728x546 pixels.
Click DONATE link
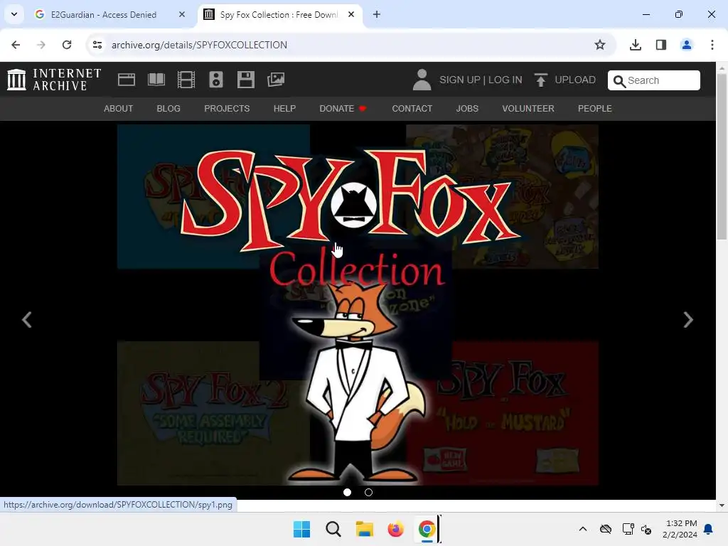[x=343, y=109]
